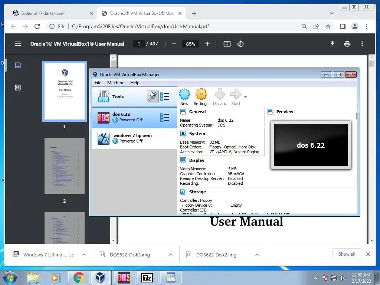
Task: Open the File menu in VirtualBox Manager
Action: 98,83
